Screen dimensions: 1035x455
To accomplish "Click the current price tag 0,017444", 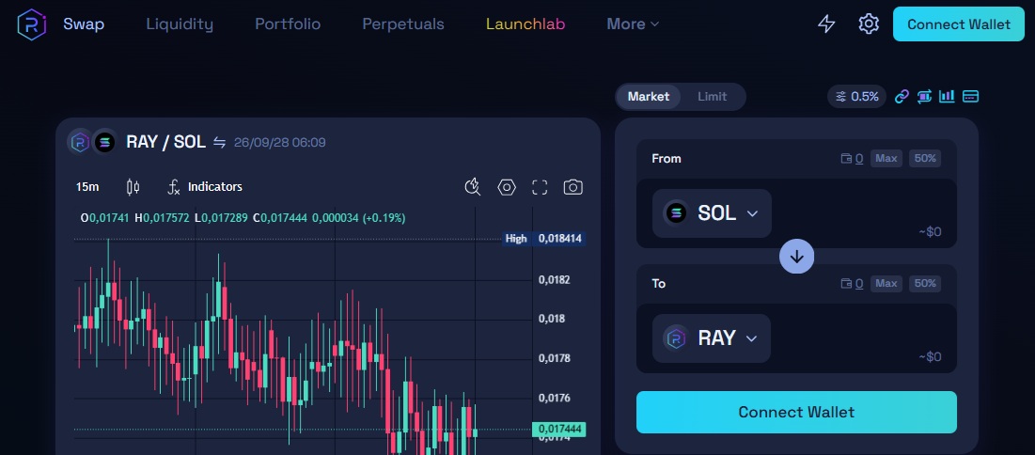I will coord(559,430).
